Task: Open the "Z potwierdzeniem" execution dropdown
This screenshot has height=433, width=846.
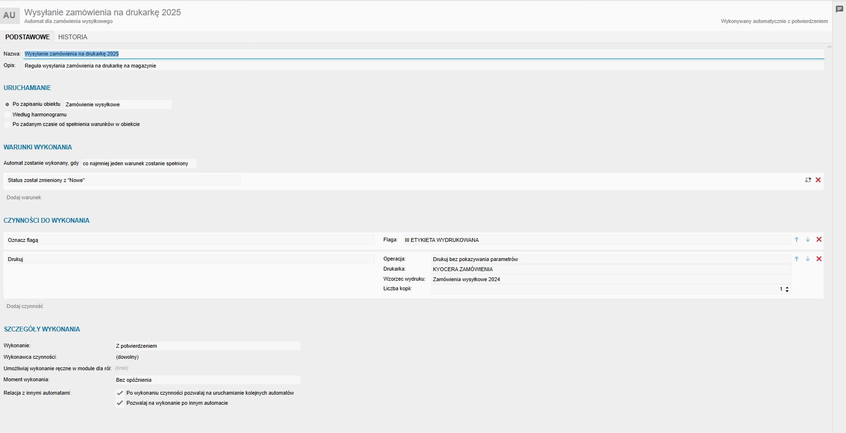Action: click(x=207, y=346)
